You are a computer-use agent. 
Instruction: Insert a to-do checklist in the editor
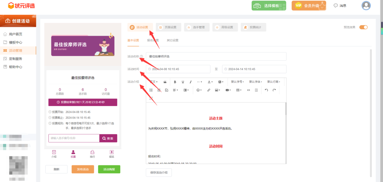point(167,90)
